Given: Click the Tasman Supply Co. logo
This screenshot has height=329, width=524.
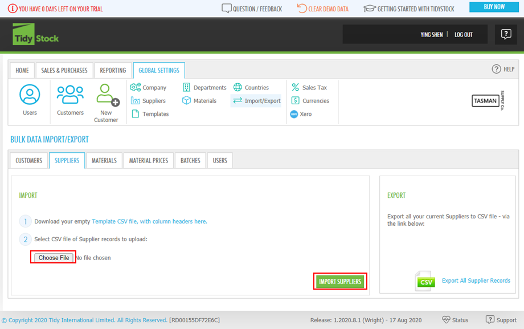Looking at the screenshot, I should coord(488,100).
